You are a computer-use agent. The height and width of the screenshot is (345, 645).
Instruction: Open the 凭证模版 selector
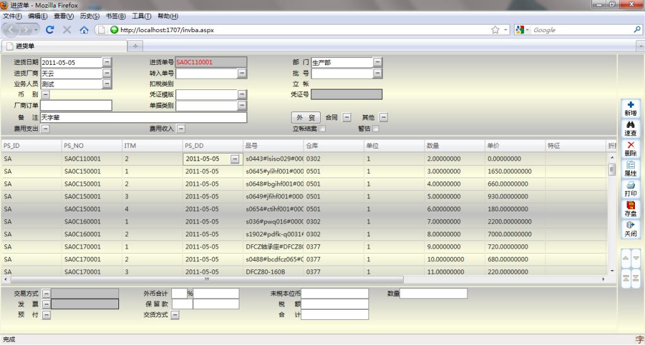coord(243,94)
